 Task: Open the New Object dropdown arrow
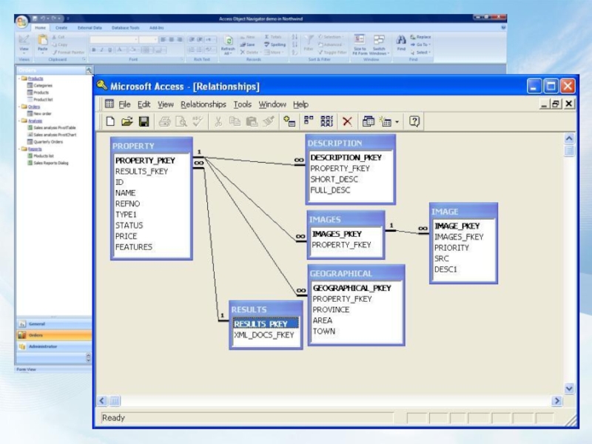397,122
